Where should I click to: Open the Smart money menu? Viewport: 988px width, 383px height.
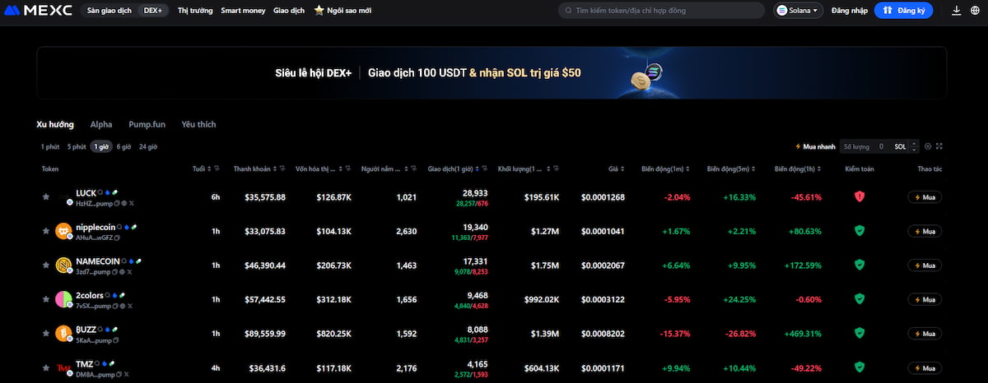(242, 11)
